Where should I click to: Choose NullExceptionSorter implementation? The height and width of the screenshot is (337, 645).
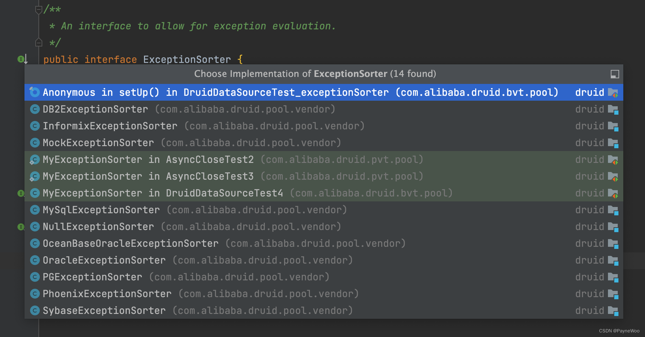[x=324, y=227]
